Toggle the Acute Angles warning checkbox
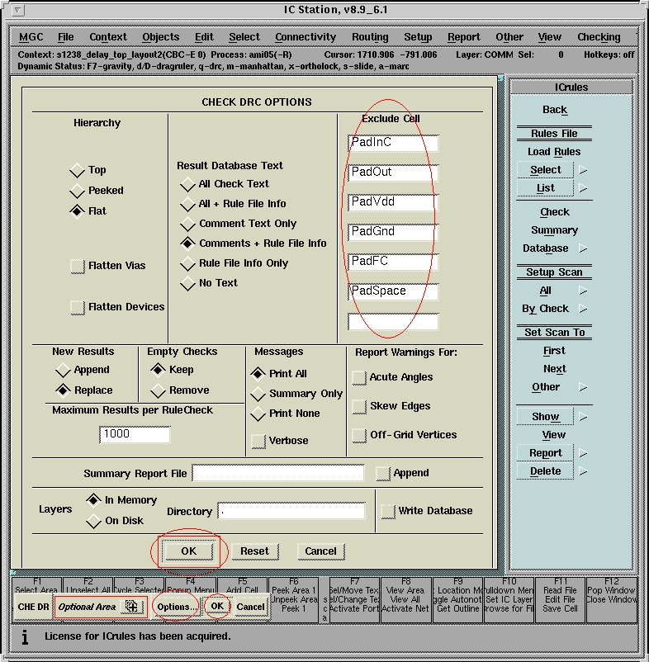Viewport: 649px width, 662px height. click(359, 377)
